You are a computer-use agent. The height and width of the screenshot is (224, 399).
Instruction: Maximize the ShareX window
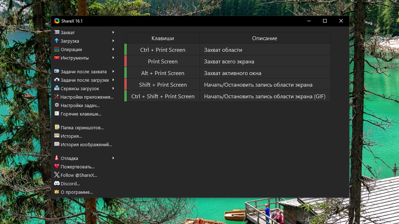coord(325,21)
